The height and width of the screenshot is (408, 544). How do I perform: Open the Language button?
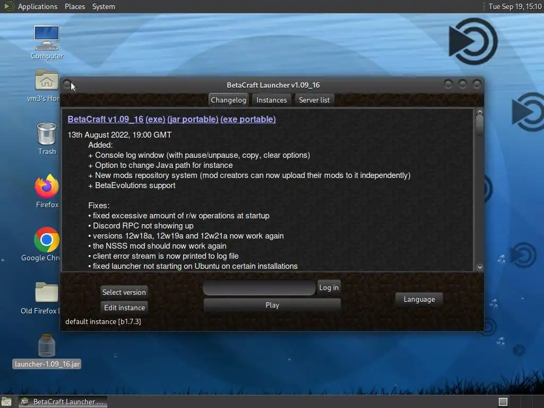(419, 299)
